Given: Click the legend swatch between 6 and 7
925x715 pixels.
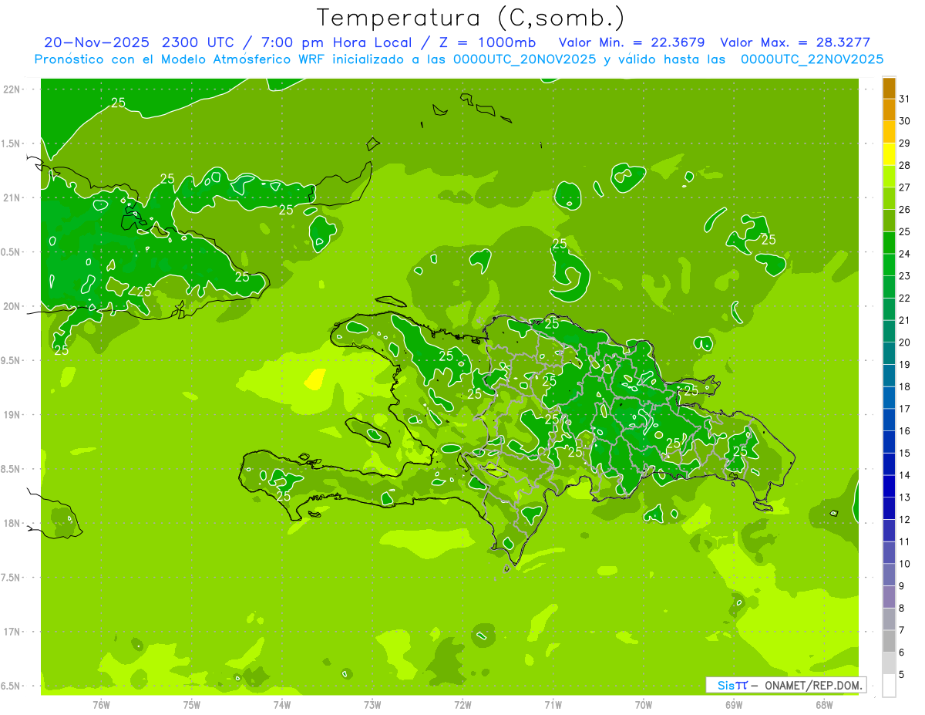Looking at the screenshot, I should 889,641.
